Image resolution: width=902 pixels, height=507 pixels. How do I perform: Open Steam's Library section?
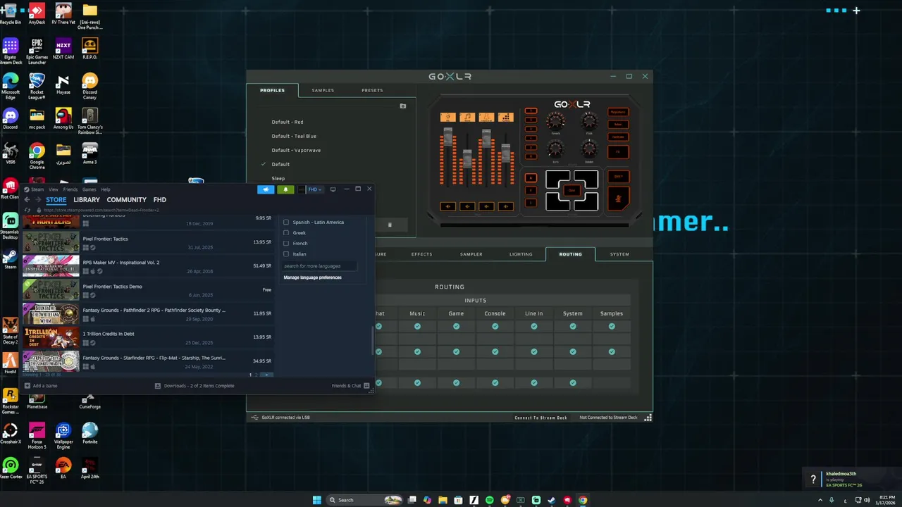(x=87, y=200)
